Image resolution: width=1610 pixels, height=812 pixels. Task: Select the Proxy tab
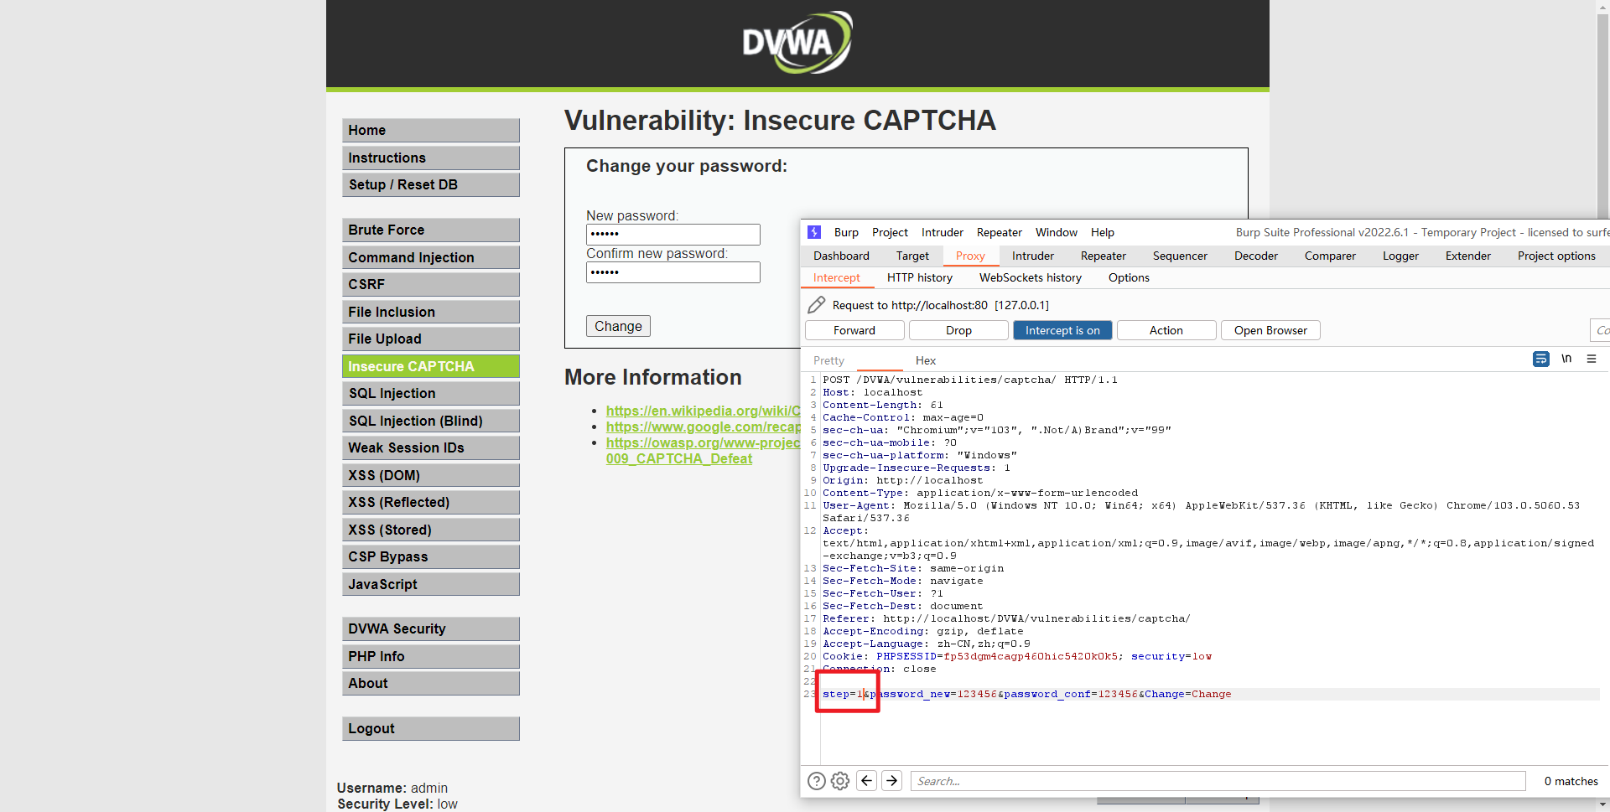(x=970, y=256)
